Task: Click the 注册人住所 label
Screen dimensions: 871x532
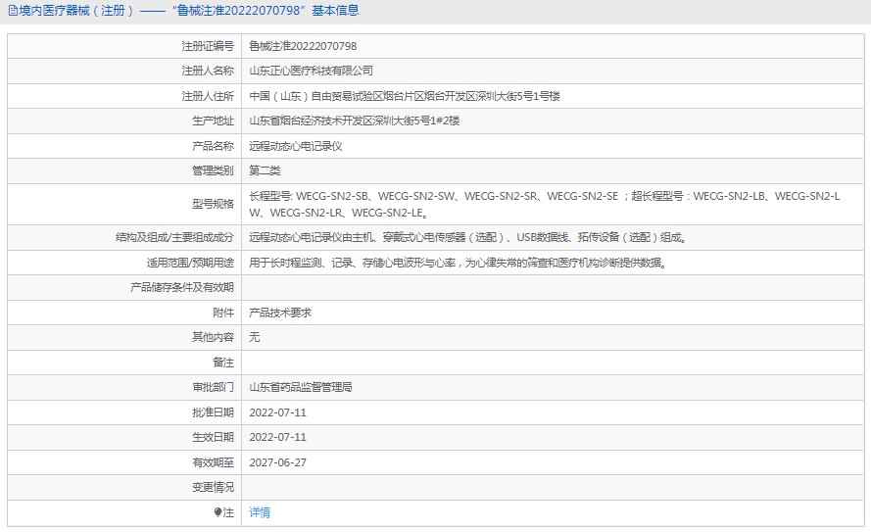Action: coord(208,96)
